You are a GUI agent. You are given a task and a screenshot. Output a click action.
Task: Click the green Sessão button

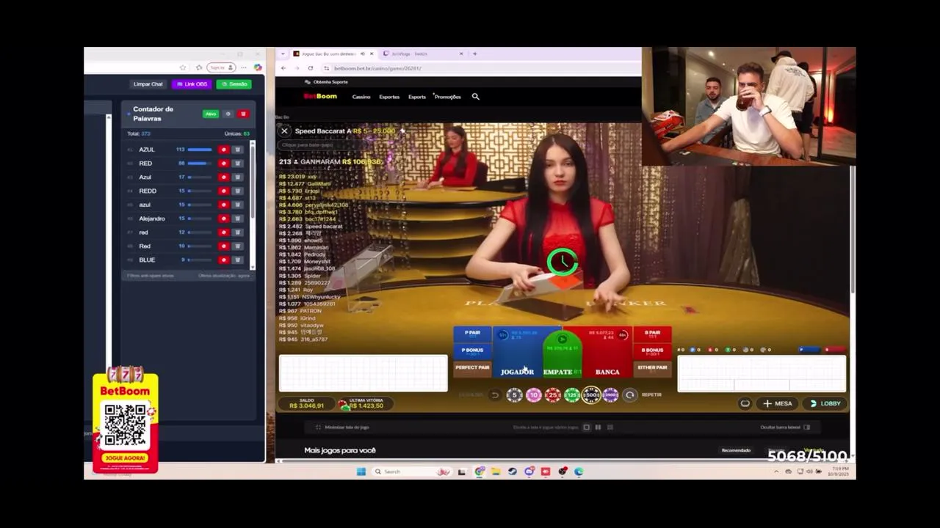(234, 84)
